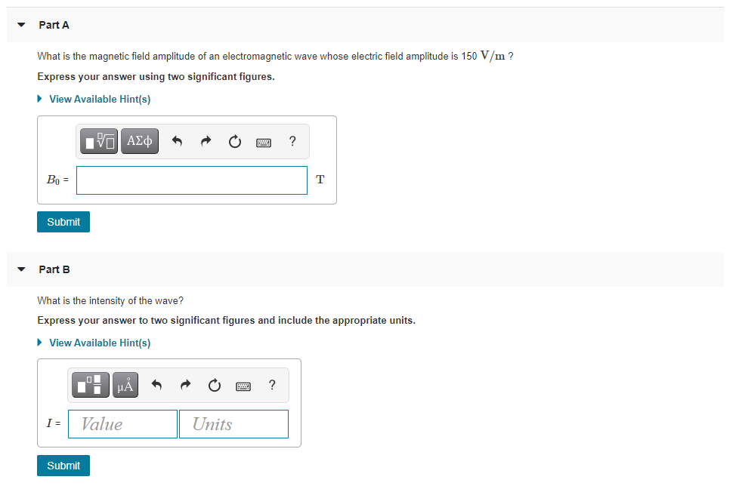The image size is (742, 492).
Task: Open math templates button in Part A toolbar
Action: pos(99,141)
